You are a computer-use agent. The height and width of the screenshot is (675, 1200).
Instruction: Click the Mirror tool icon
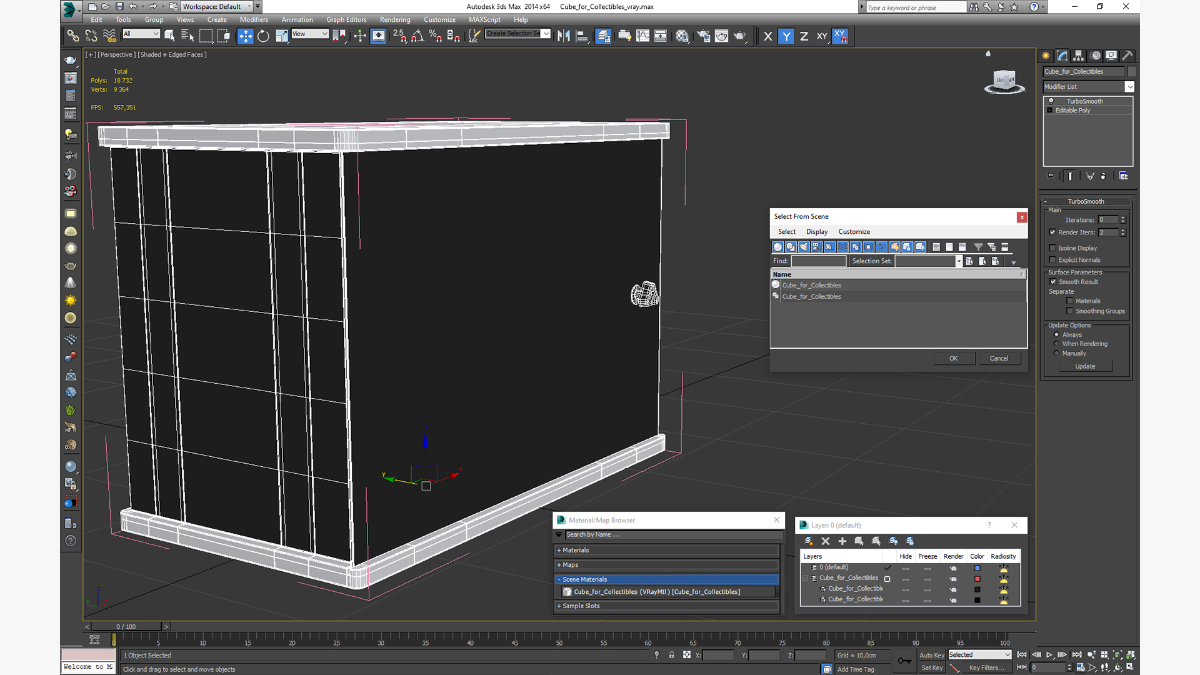pos(564,36)
